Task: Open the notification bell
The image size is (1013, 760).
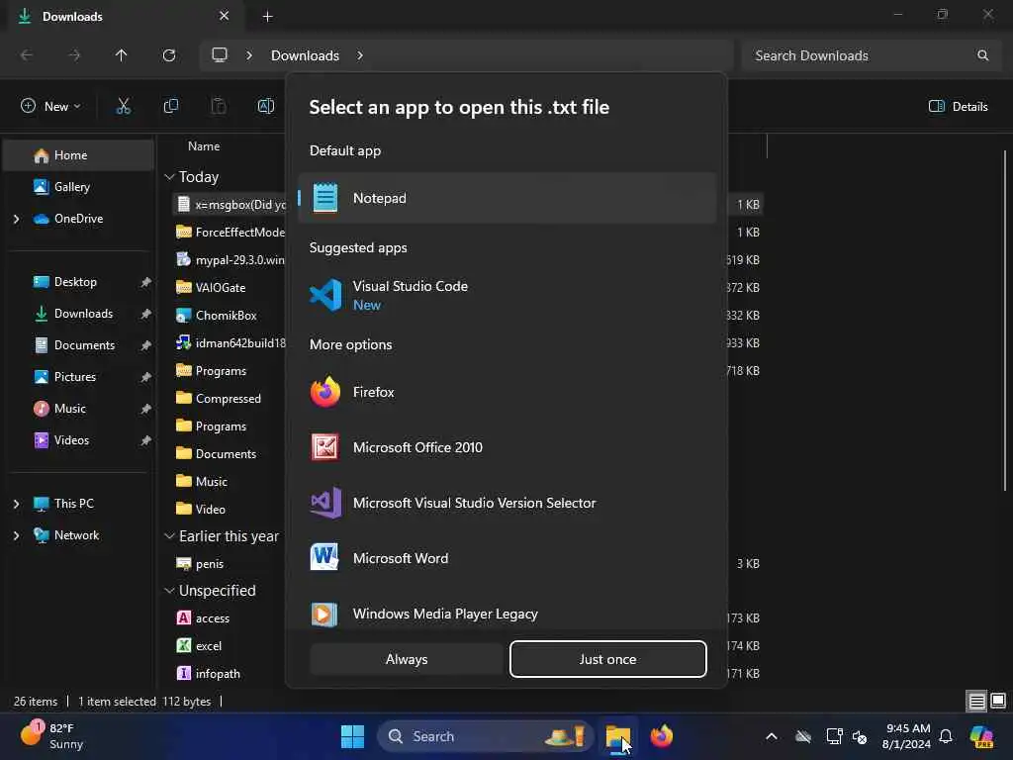Action: (x=947, y=736)
